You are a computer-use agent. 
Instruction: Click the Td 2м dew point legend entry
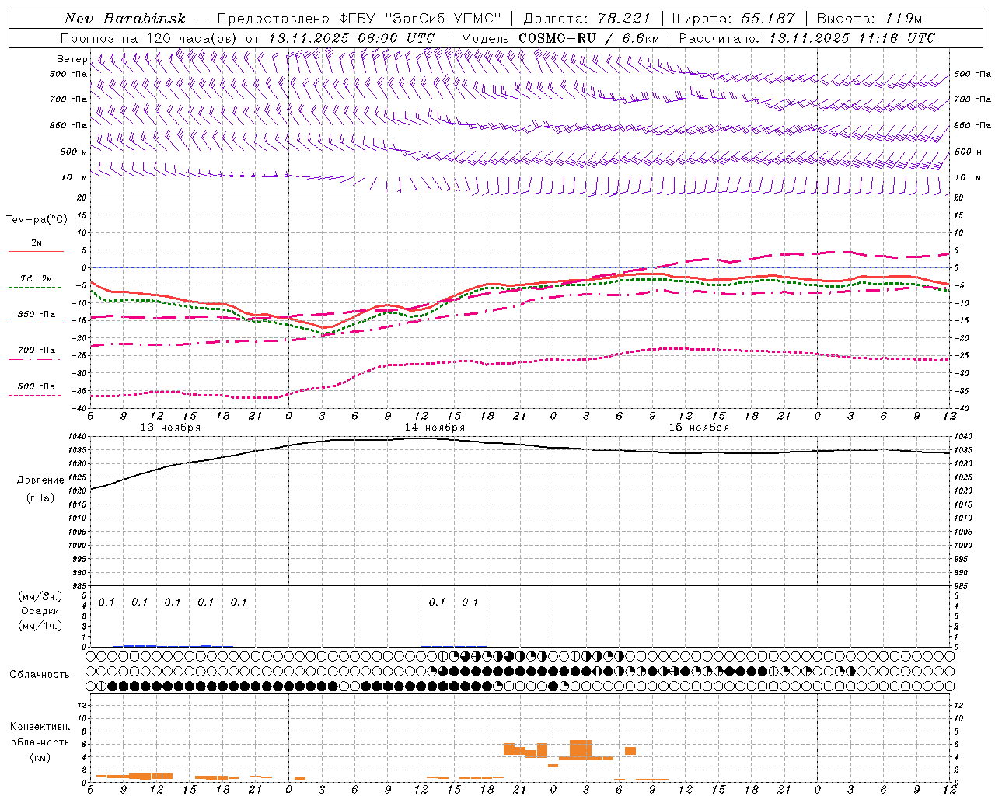pyautogui.click(x=36, y=278)
